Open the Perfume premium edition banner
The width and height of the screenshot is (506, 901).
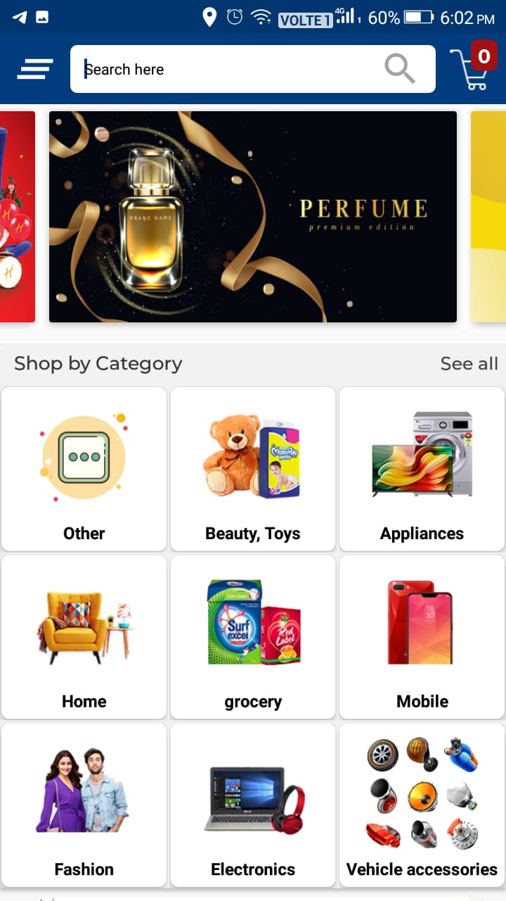pyautogui.click(x=253, y=217)
